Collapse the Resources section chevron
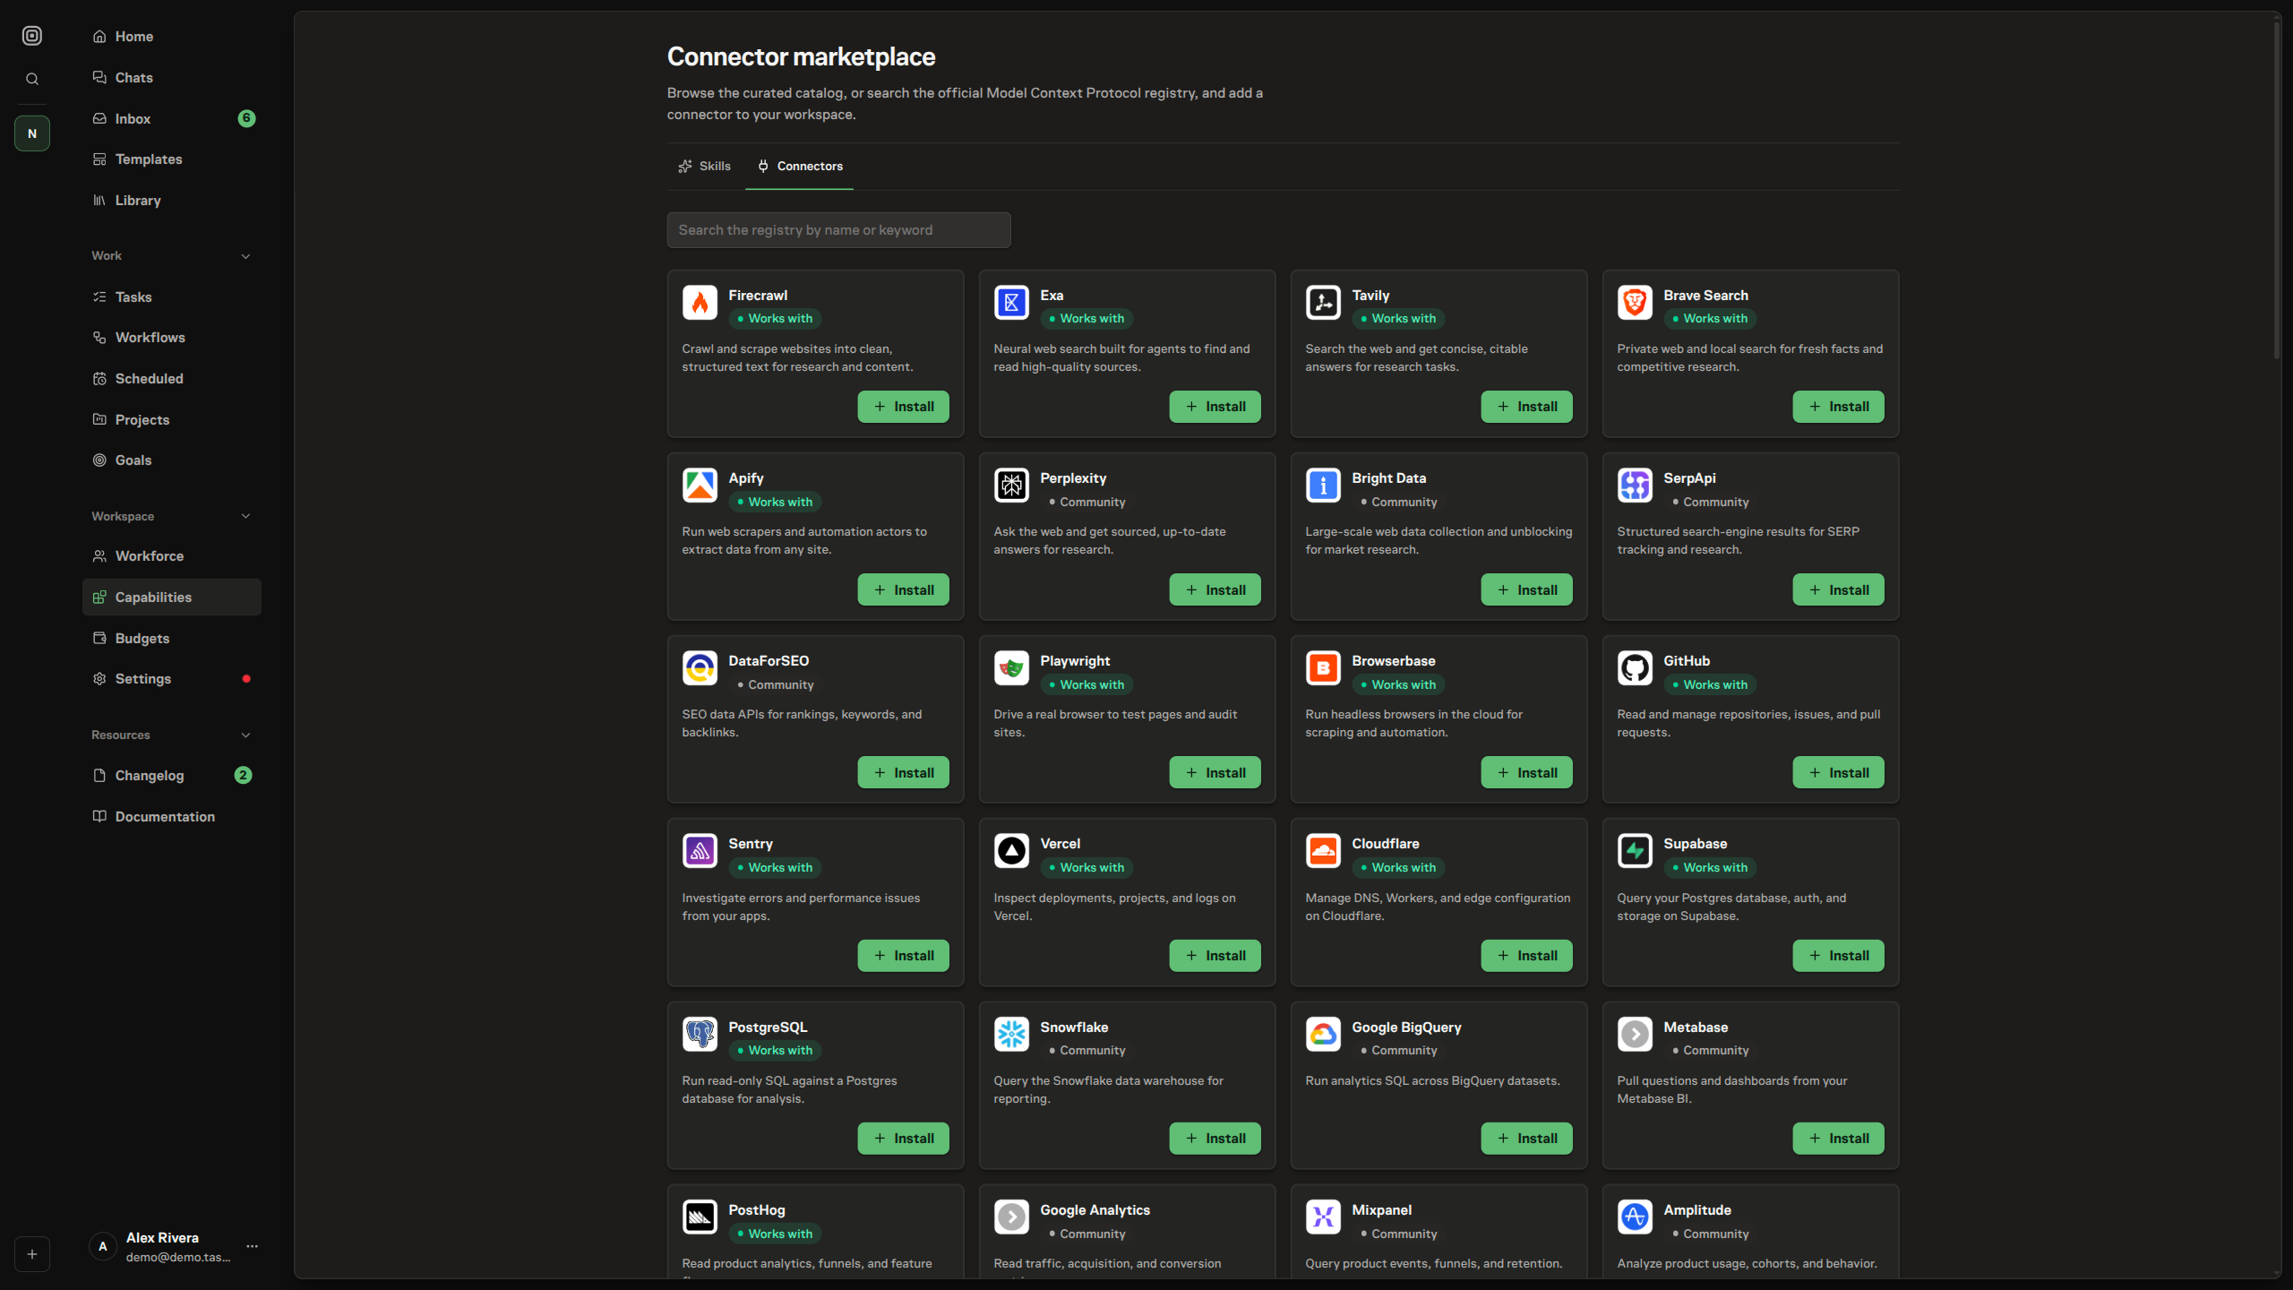The image size is (2293, 1290). coord(245,735)
